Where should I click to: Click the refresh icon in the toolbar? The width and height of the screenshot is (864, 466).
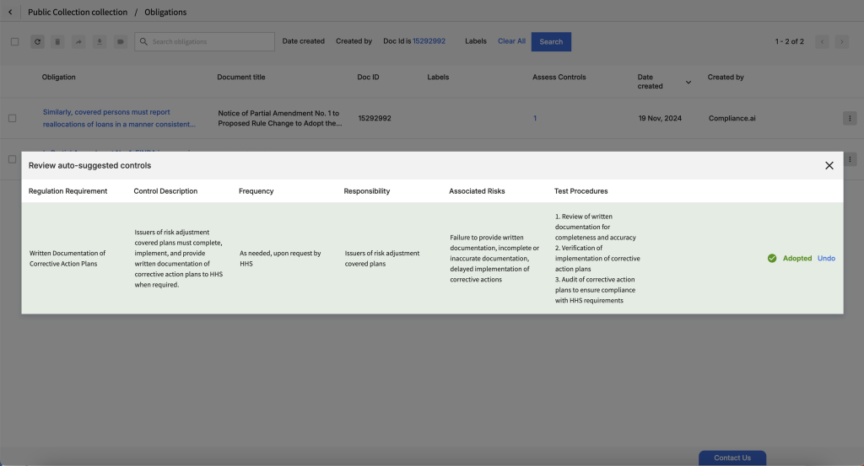click(x=38, y=41)
